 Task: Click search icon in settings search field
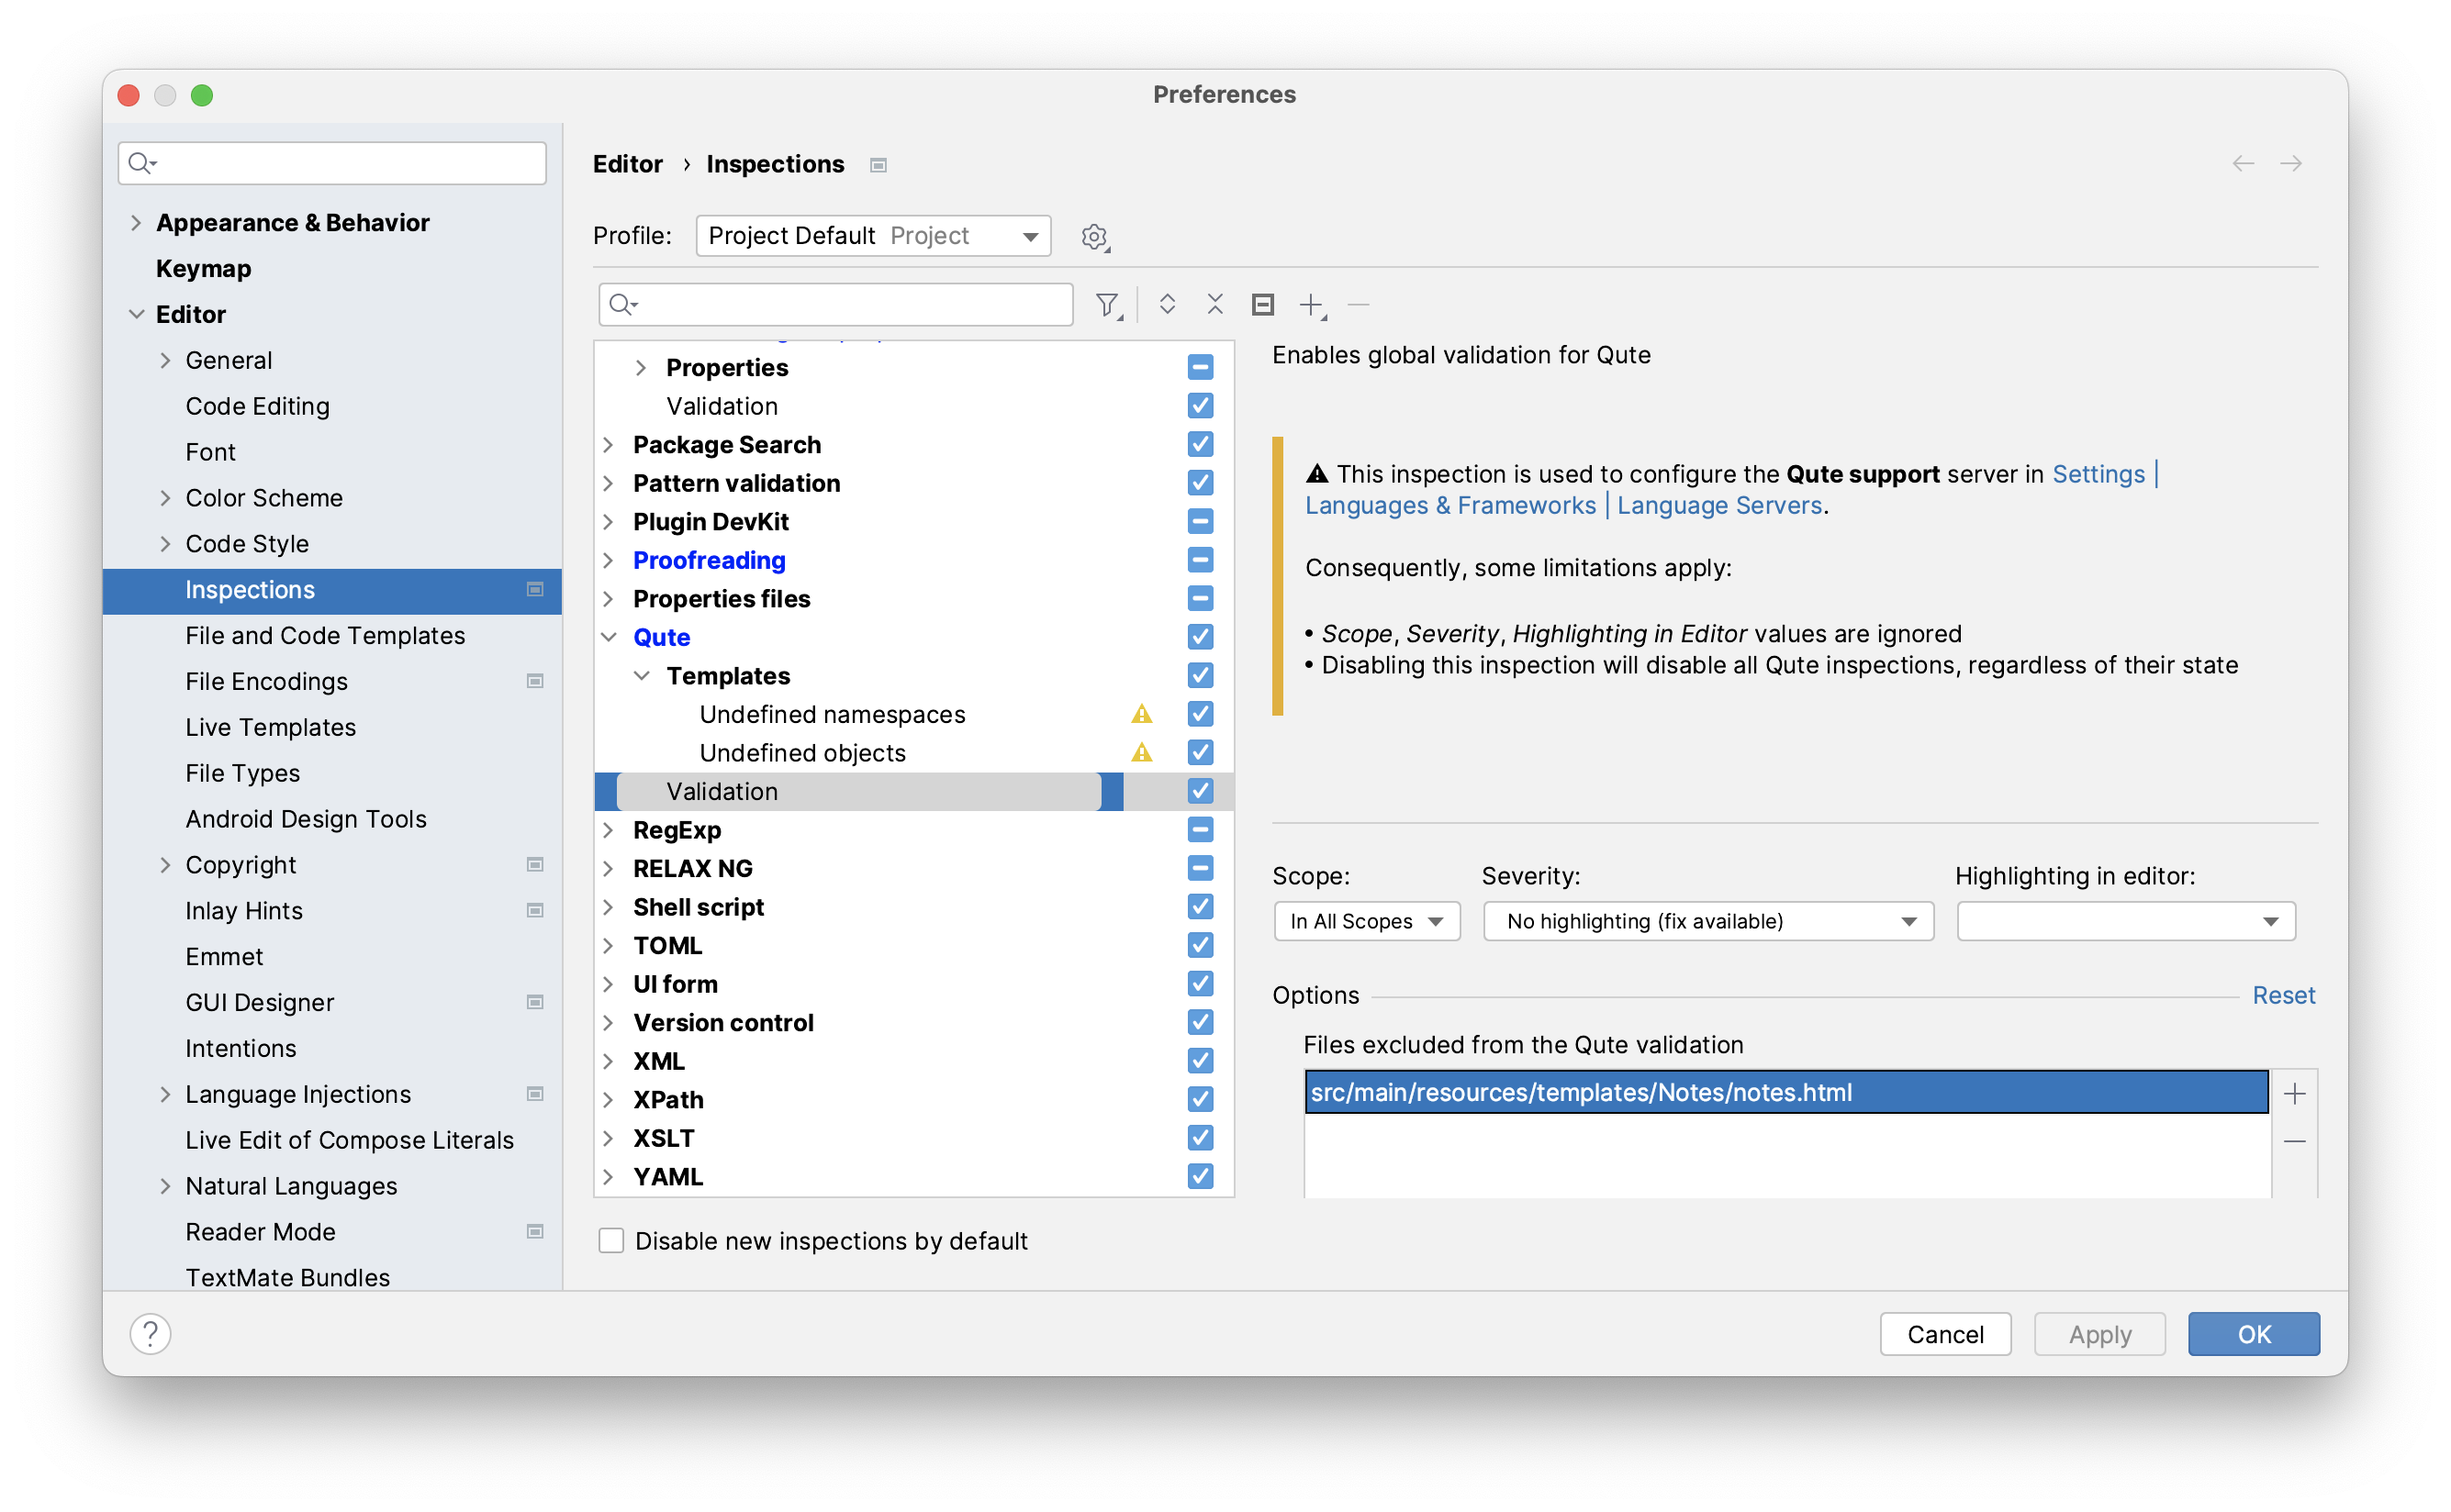pyautogui.click(x=142, y=163)
